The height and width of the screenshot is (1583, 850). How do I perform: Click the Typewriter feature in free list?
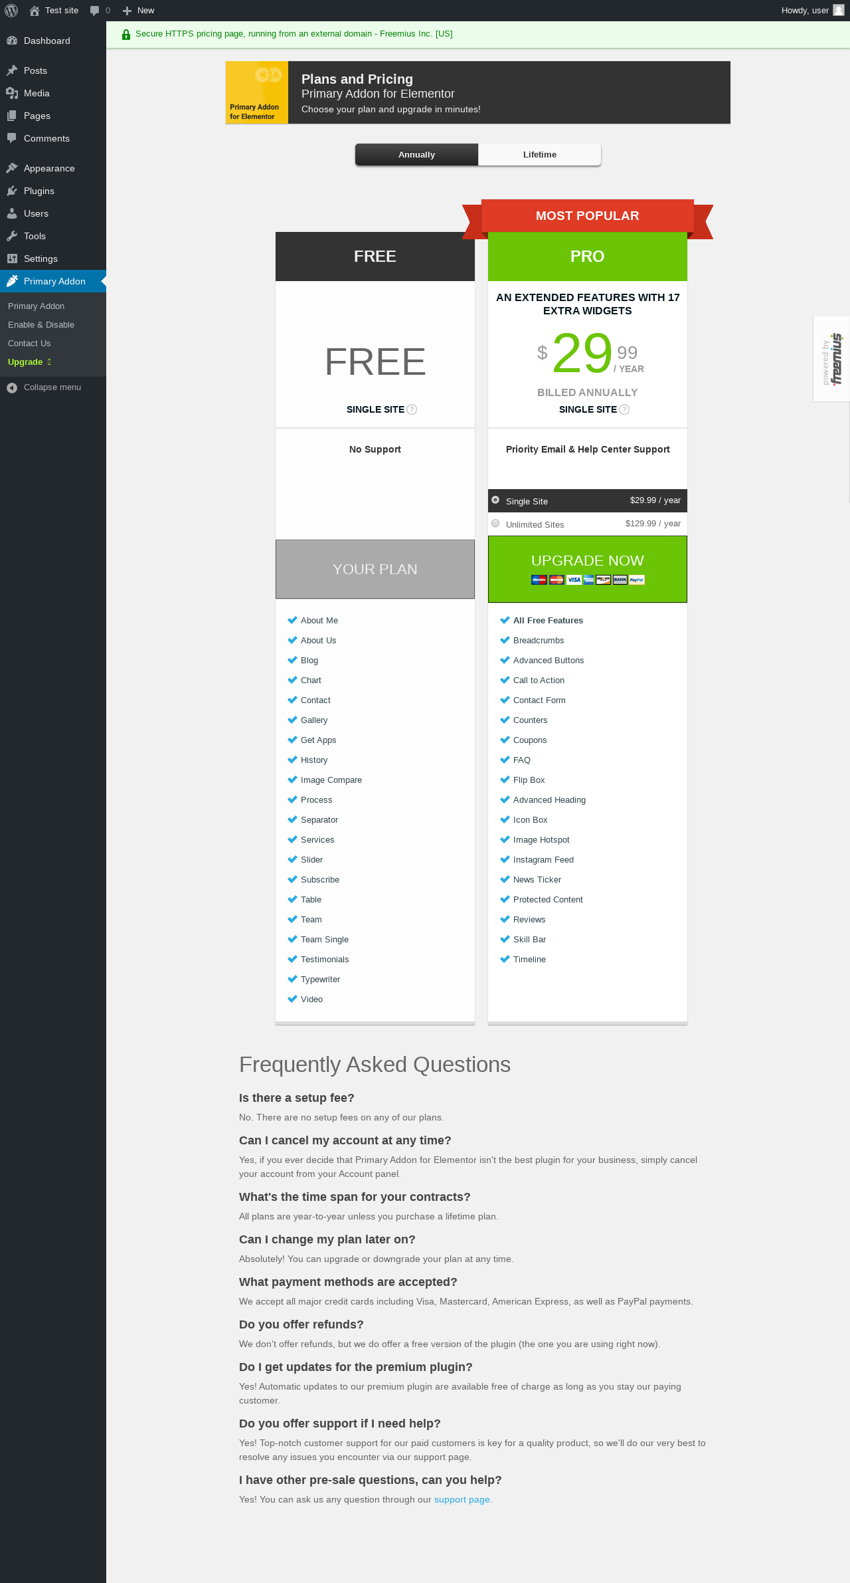click(320, 980)
